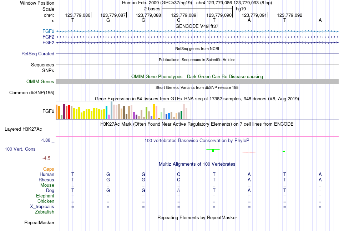Open the OMIM Genes track label
This screenshot has width=339, height=231.
[x=40, y=81]
